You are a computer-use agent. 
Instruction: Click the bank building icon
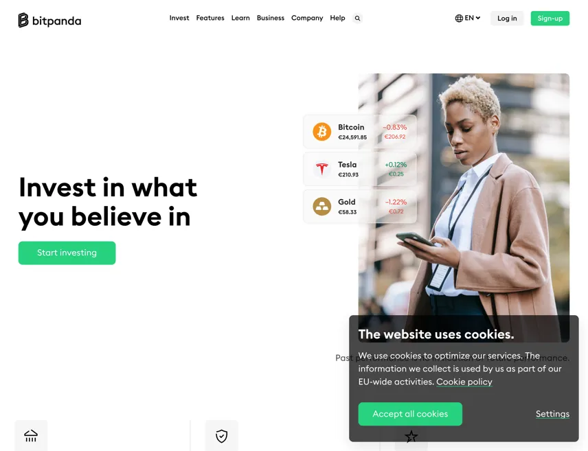click(x=31, y=436)
